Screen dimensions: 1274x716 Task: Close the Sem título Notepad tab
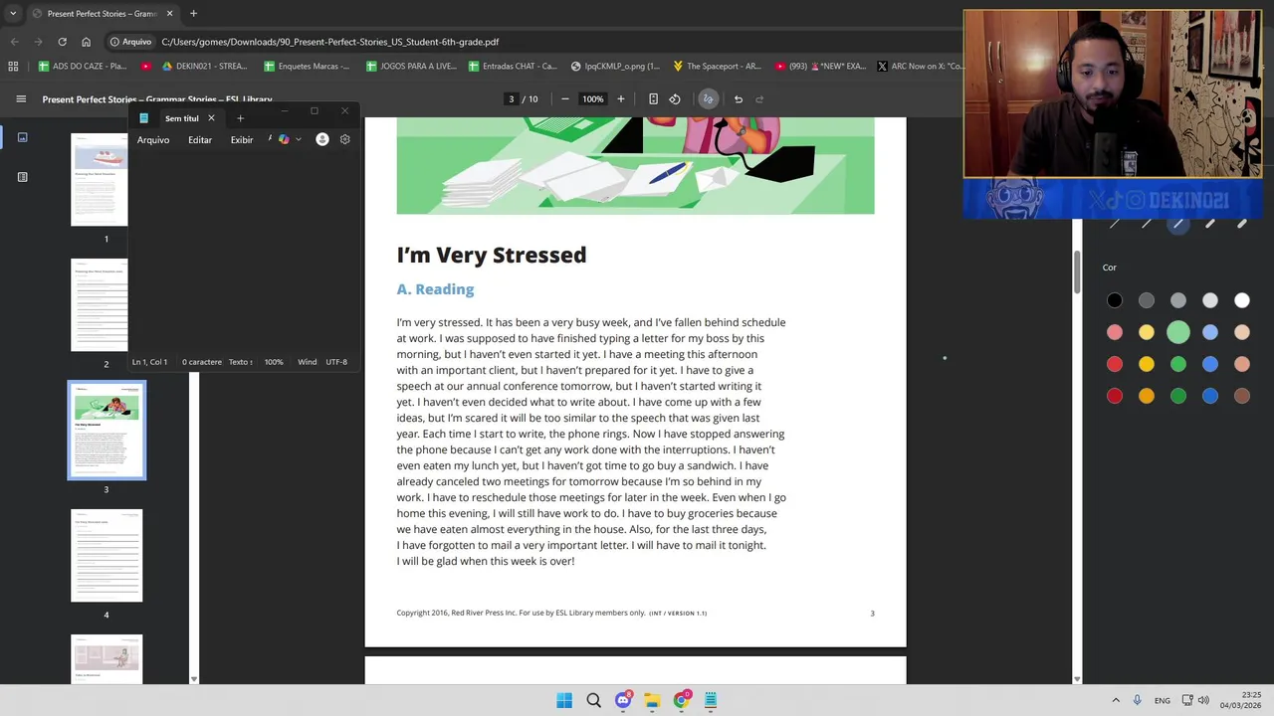point(211,118)
